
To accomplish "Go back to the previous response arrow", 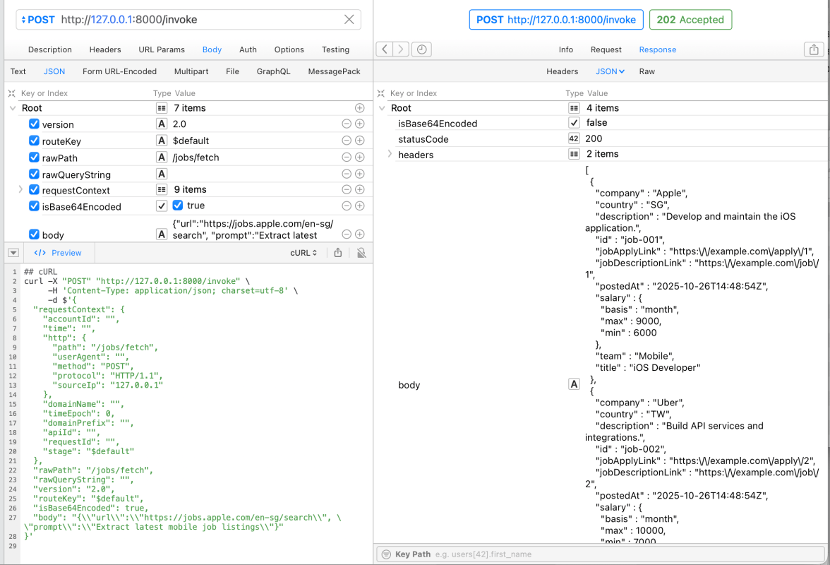I will pos(384,49).
